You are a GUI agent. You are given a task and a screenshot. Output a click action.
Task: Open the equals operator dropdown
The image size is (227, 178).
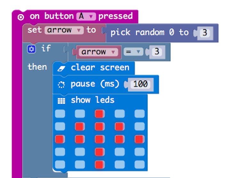133,52
